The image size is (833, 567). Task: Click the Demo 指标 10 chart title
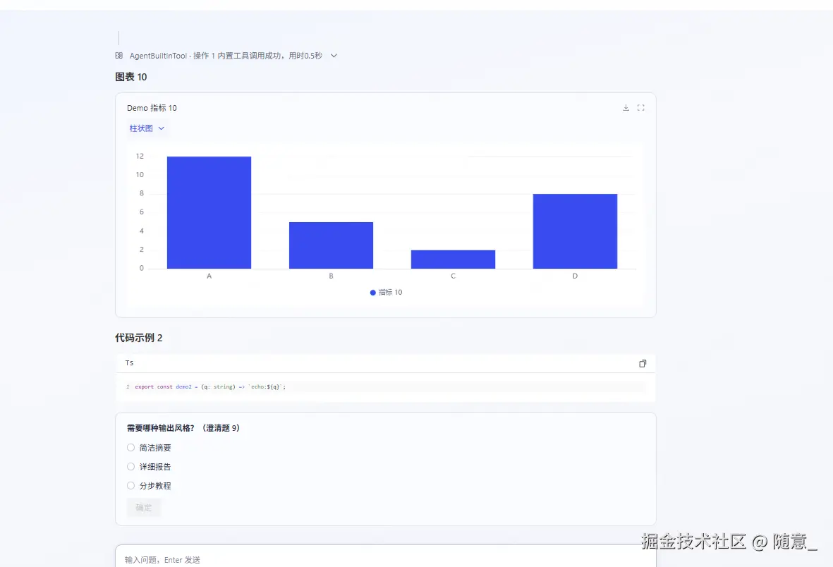pos(152,108)
